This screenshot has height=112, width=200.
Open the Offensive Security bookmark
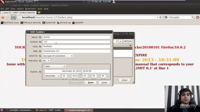[31, 23]
